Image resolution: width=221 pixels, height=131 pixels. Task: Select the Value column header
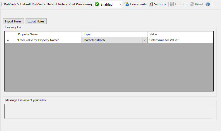180,34
